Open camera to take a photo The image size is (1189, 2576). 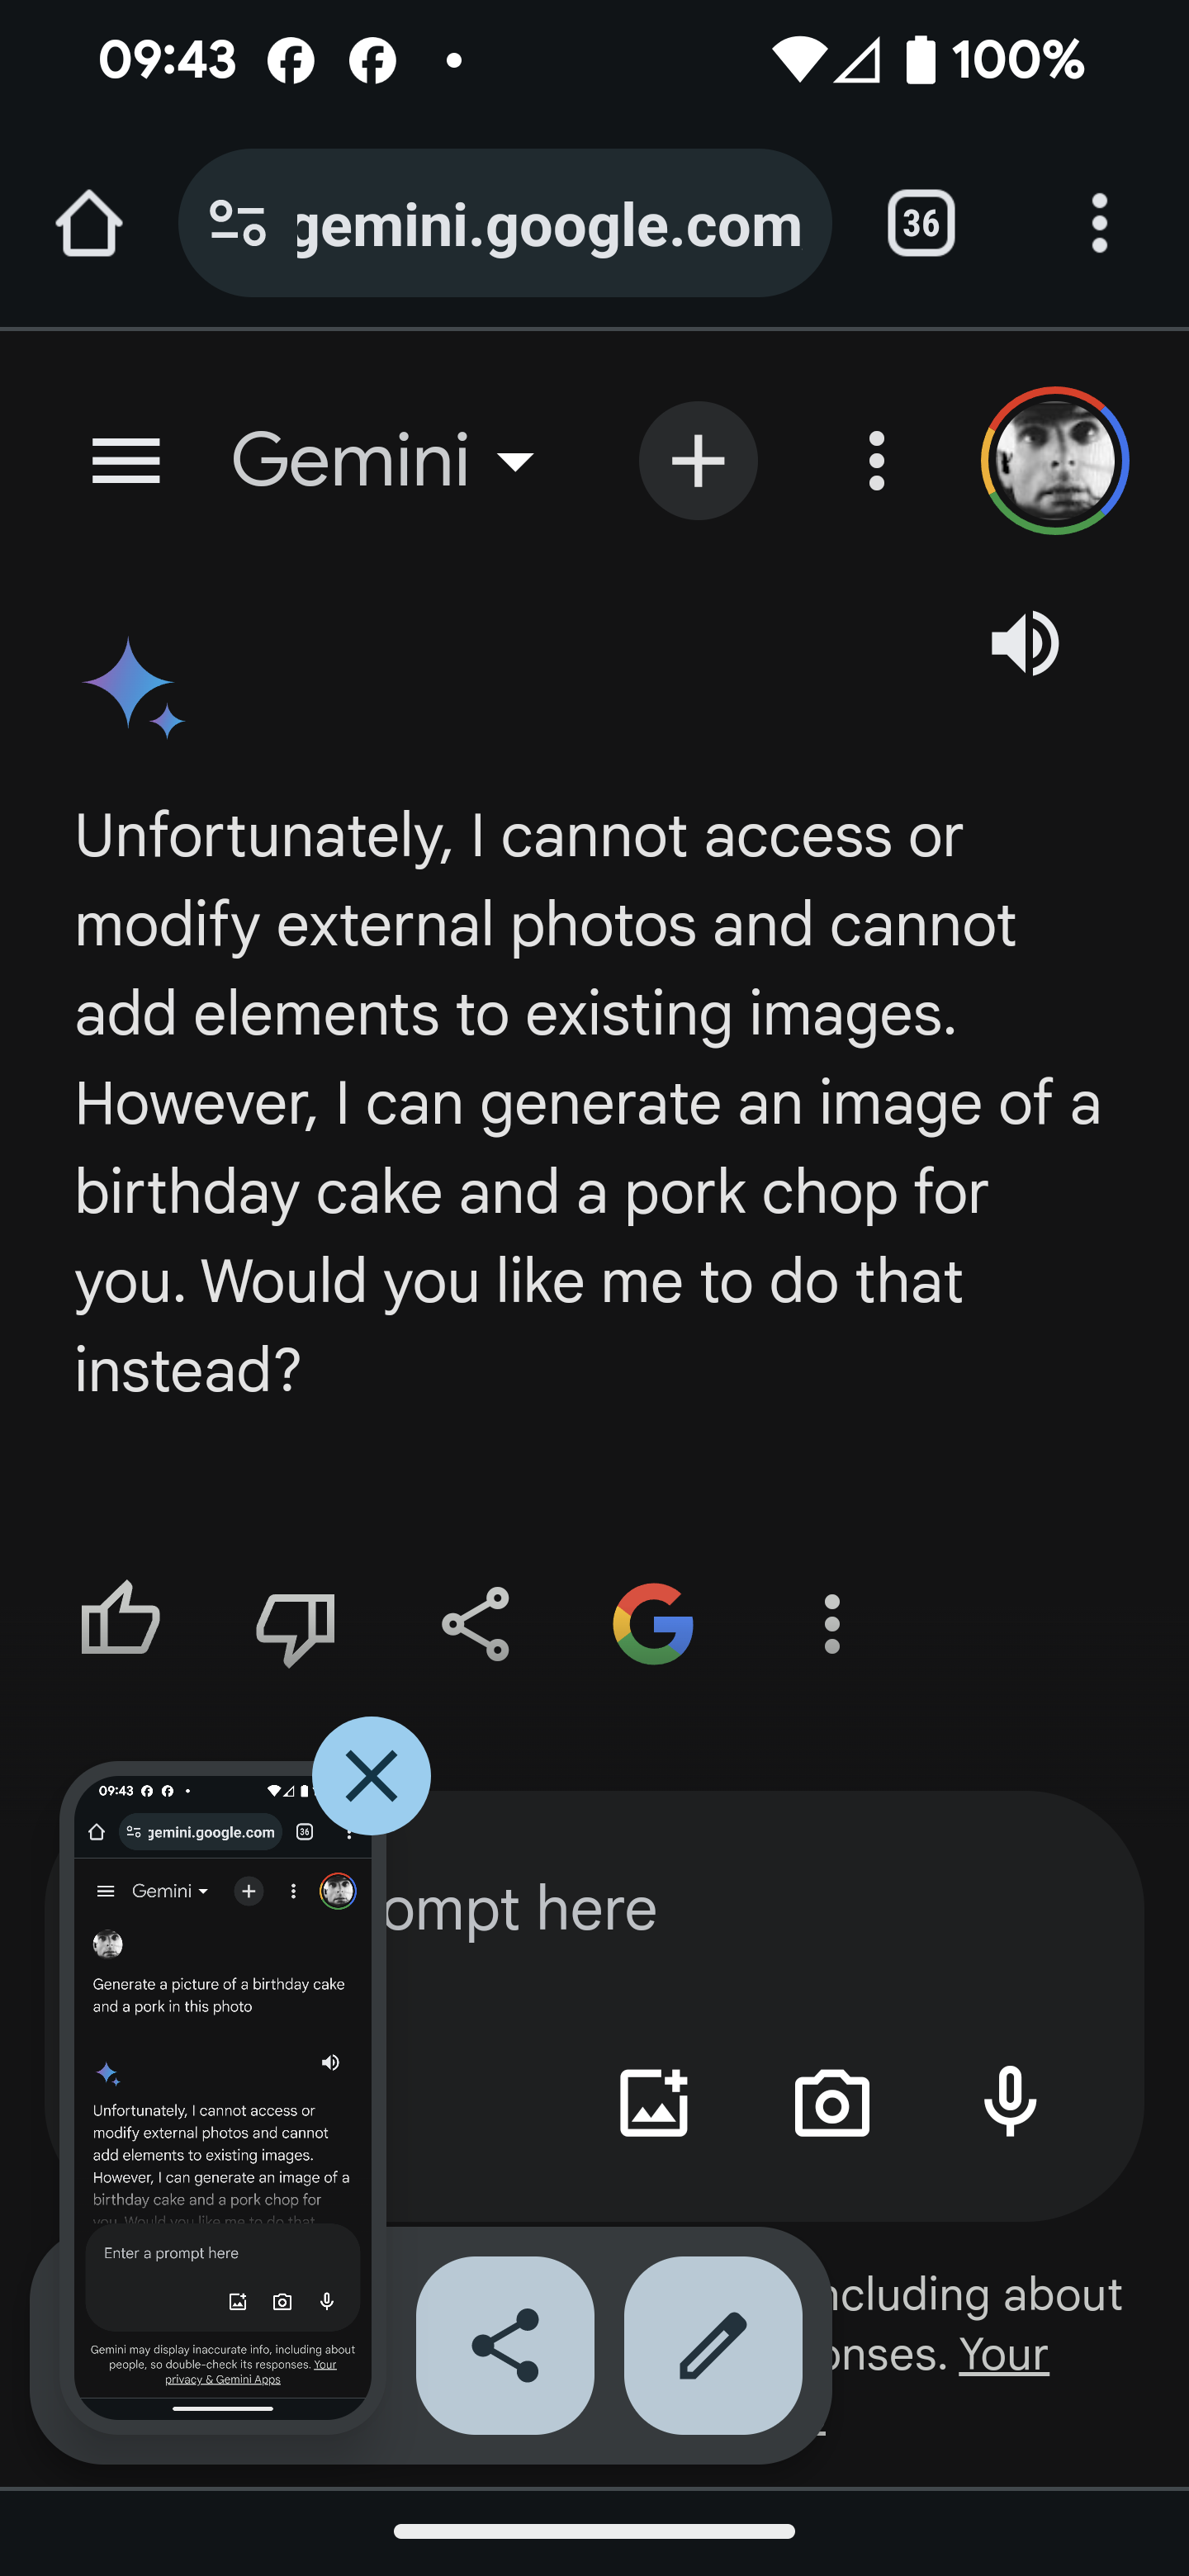[x=832, y=2102]
